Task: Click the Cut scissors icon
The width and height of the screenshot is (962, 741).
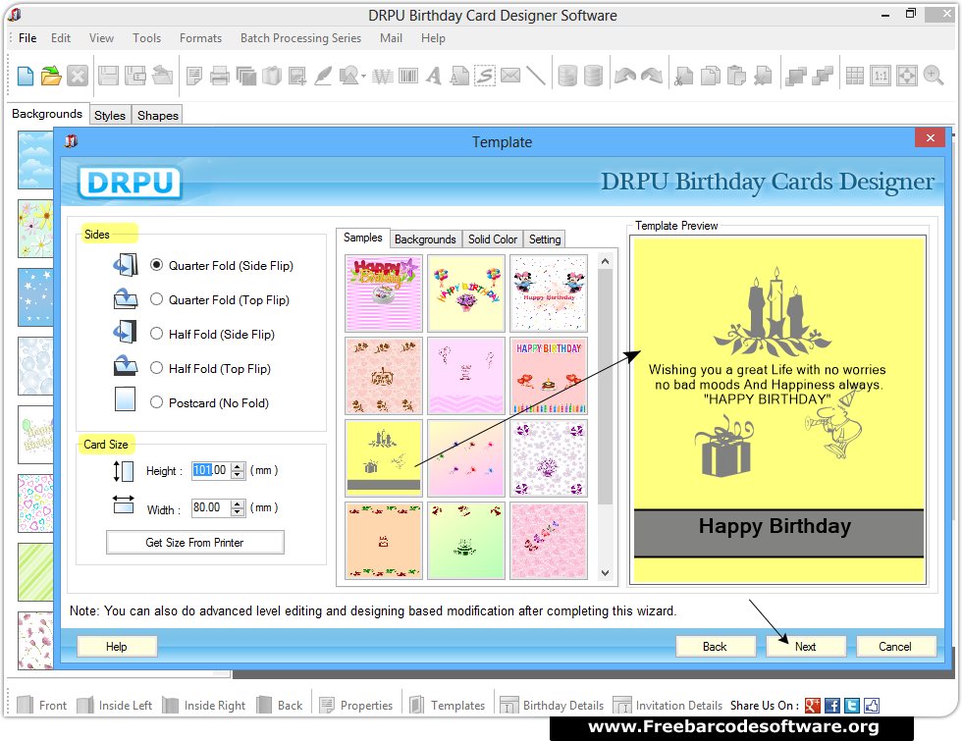Action: pyautogui.click(x=683, y=77)
